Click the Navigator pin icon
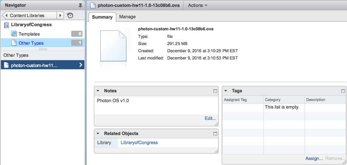The height and width of the screenshot is (165, 347). point(80,6)
